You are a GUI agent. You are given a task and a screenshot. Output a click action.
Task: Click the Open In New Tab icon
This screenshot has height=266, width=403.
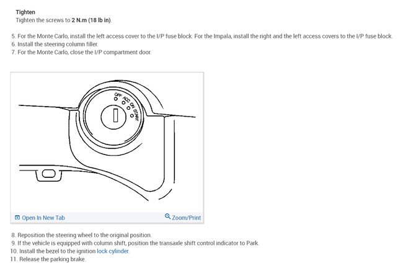(x=17, y=218)
